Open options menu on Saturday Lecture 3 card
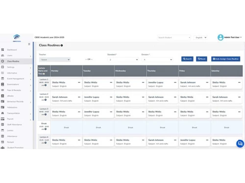The image size is (245, 183). 239,112
